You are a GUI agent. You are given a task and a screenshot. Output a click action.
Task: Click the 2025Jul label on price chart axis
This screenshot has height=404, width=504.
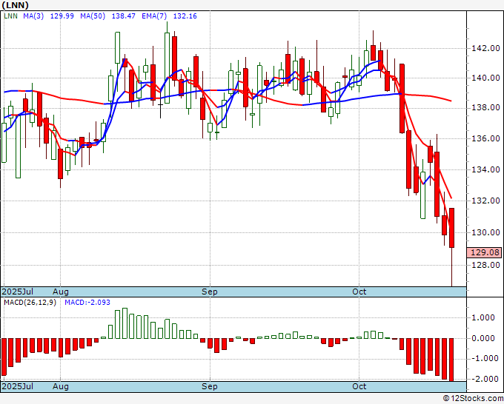click(18, 292)
